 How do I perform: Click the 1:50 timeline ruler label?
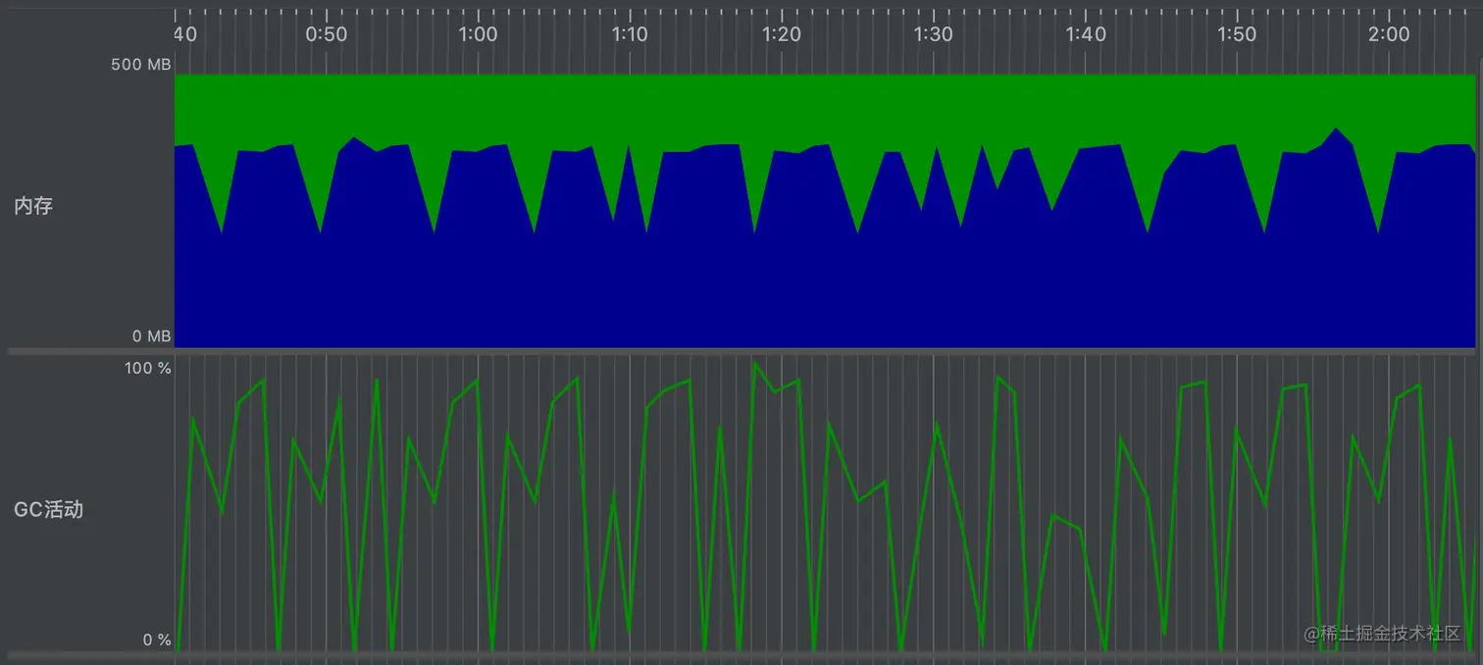click(x=1237, y=34)
